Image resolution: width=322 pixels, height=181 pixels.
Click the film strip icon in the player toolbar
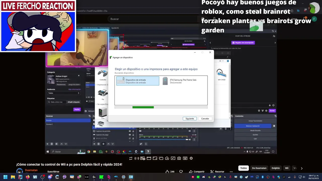(149, 158)
